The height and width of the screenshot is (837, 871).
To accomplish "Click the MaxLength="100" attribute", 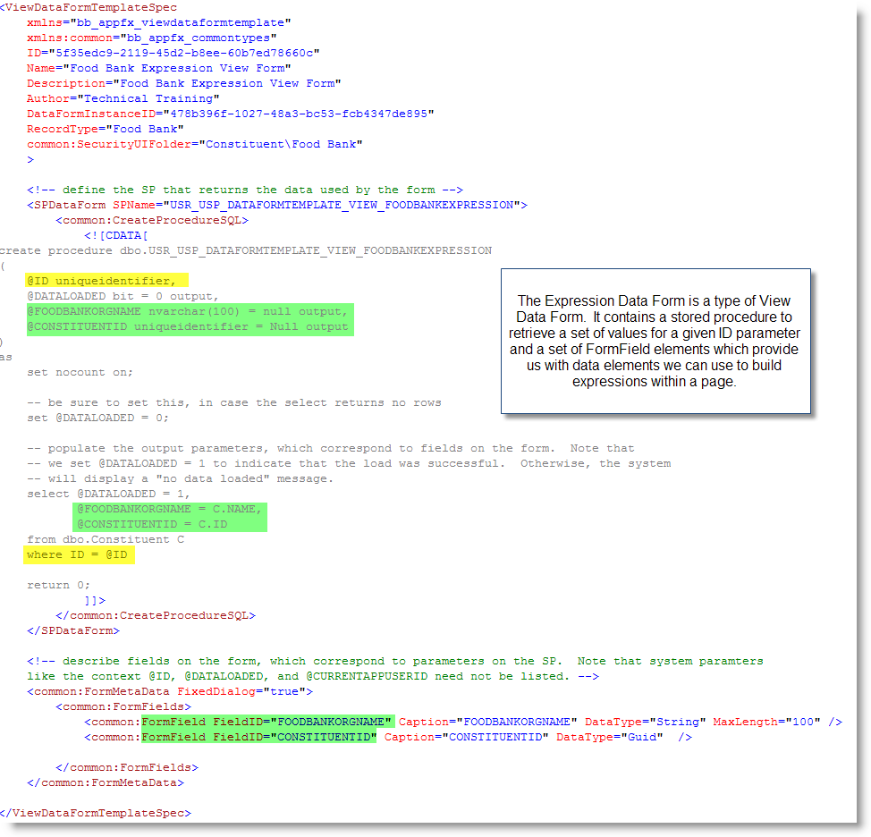I will pos(766,722).
